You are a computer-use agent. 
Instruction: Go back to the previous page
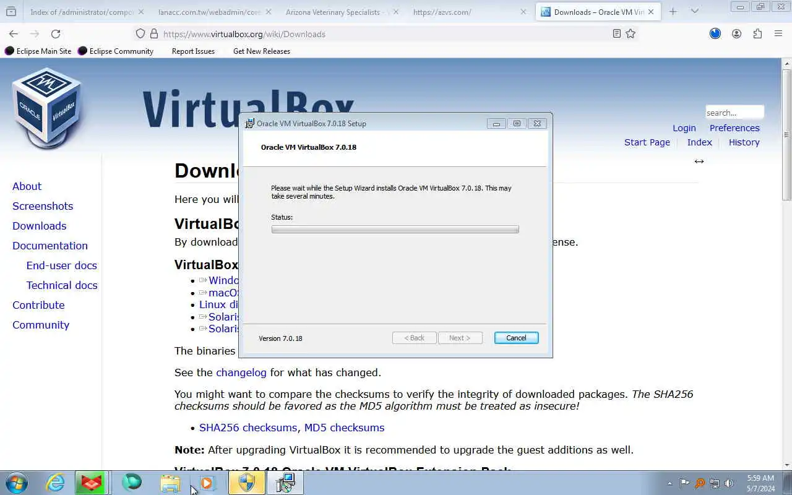coord(14,34)
